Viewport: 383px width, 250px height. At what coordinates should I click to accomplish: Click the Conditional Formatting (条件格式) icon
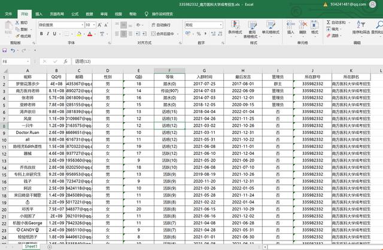click(x=235, y=26)
